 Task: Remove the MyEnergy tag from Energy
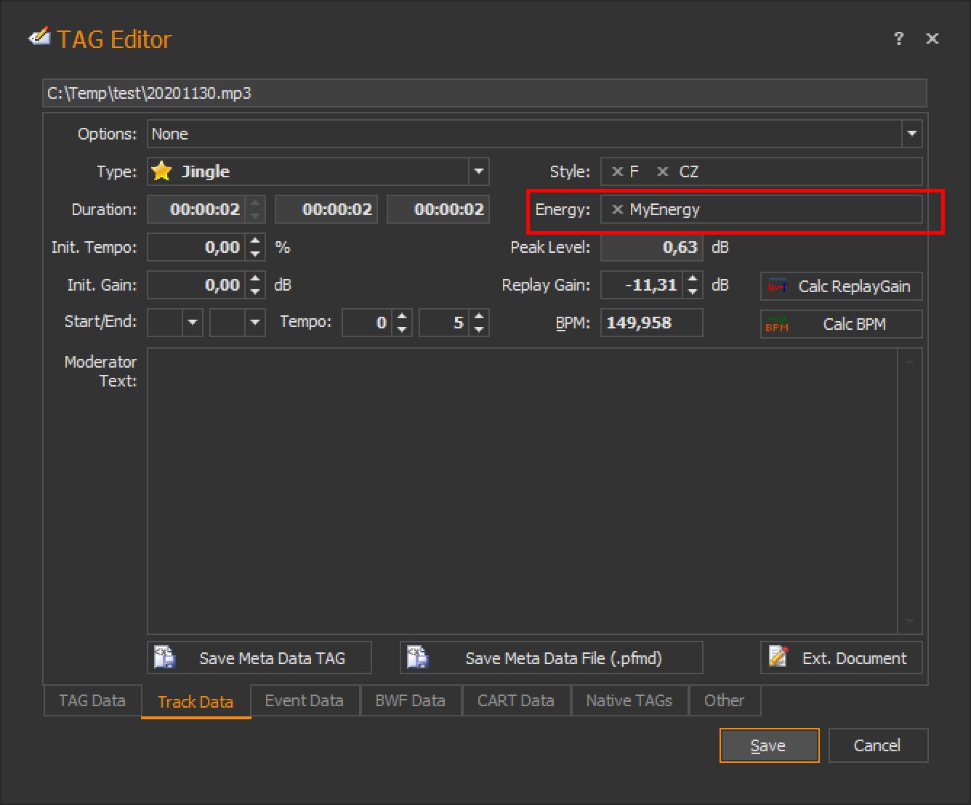(x=617, y=210)
